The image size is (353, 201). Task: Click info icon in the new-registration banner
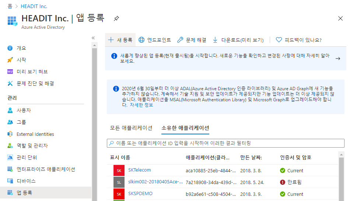point(114,56)
